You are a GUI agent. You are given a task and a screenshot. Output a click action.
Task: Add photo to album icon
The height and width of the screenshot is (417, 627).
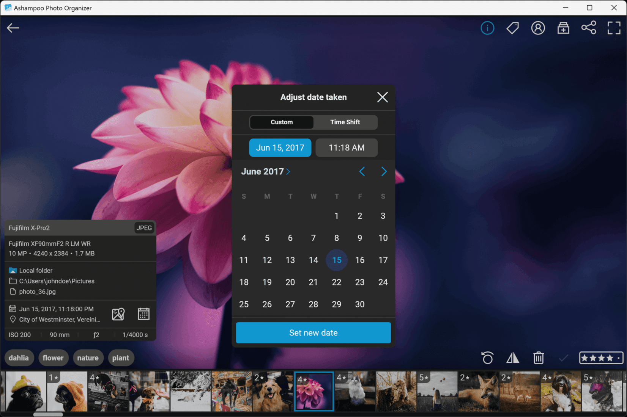[x=563, y=28]
